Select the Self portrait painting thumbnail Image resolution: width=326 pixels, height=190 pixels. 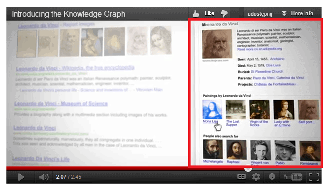pyautogui.click(x=309, y=109)
